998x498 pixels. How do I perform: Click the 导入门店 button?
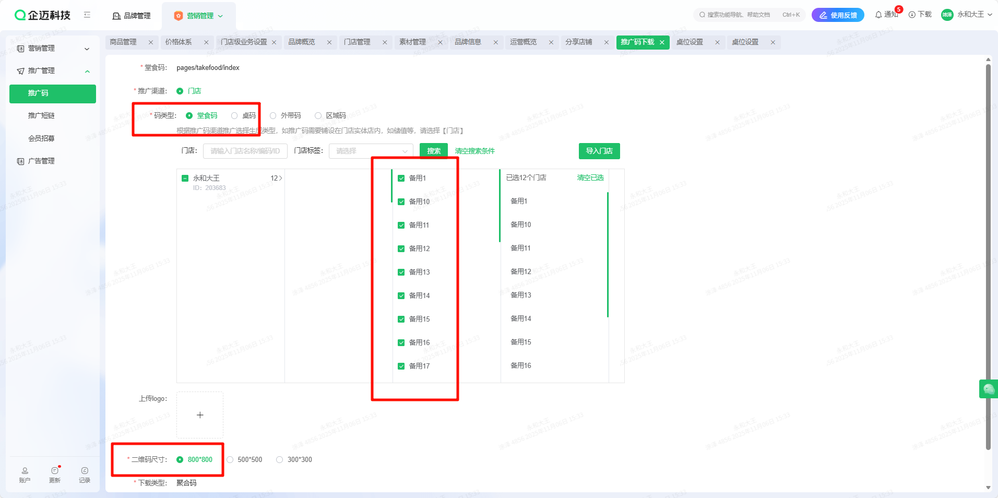(x=599, y=151)
